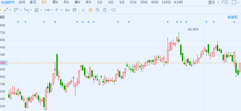Switch to 60分 minute chart
Viewport: 241px width, 111px height.
point(155,2)
